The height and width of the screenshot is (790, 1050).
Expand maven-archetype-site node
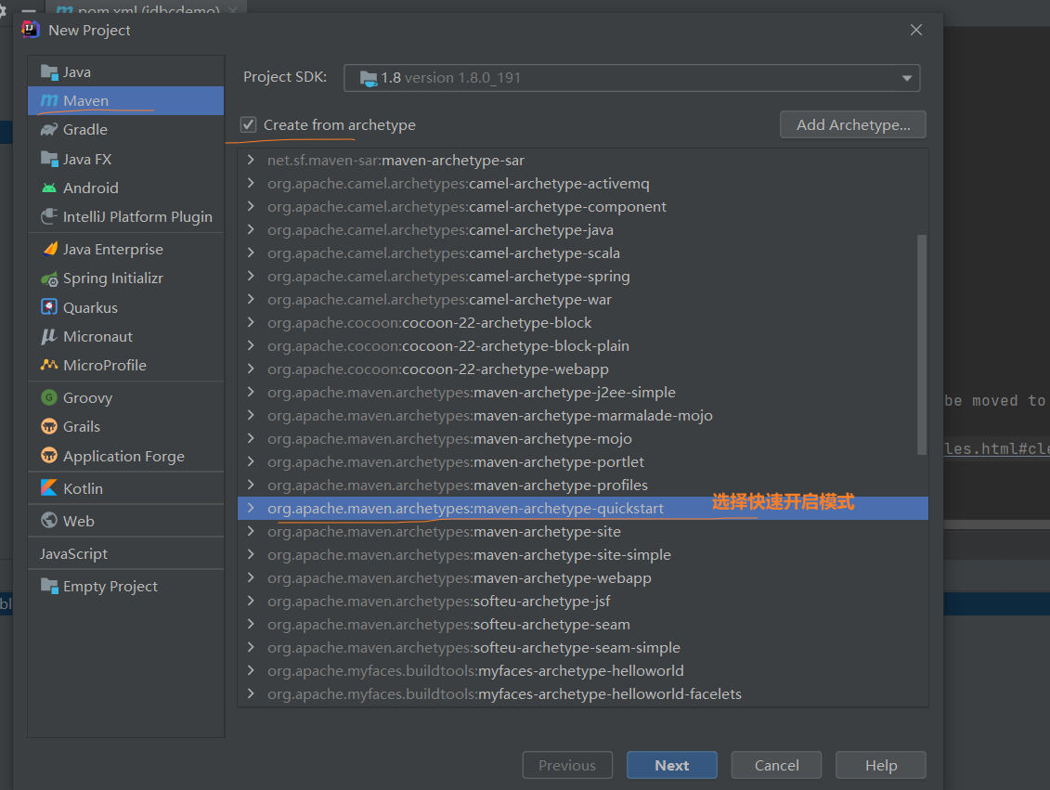[x=251, y=532]
